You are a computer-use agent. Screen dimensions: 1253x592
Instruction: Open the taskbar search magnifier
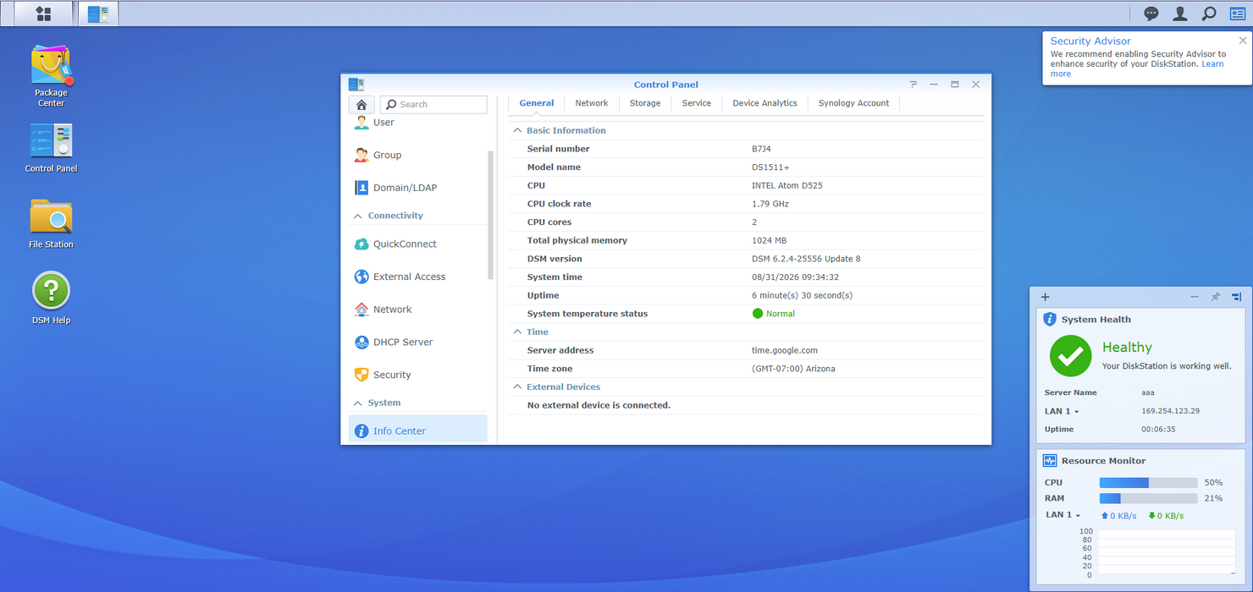(1209, 14)
